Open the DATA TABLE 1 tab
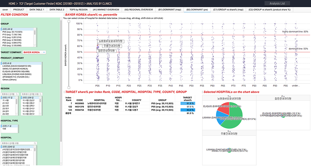Viewport: 311px width, 166px height. 37,10
